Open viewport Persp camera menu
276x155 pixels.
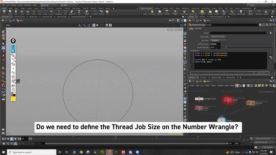click(x=170, y=30)
